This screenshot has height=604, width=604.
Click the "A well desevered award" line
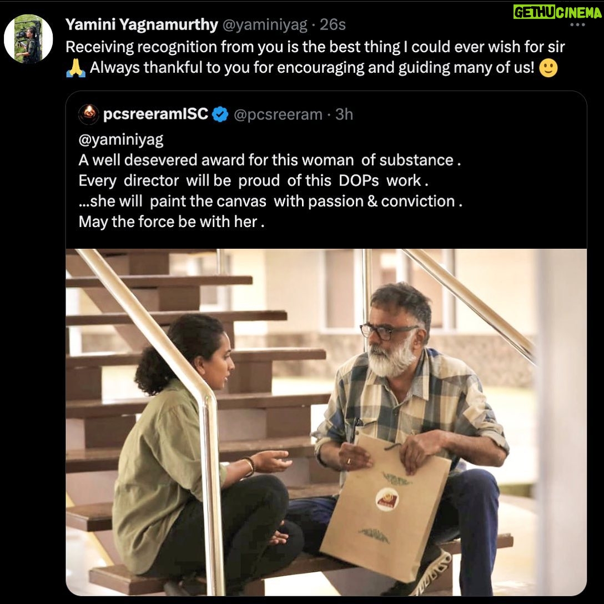pos(270,160)
